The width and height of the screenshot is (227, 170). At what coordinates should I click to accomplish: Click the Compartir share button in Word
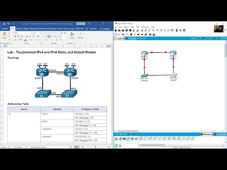coord(105,29)
